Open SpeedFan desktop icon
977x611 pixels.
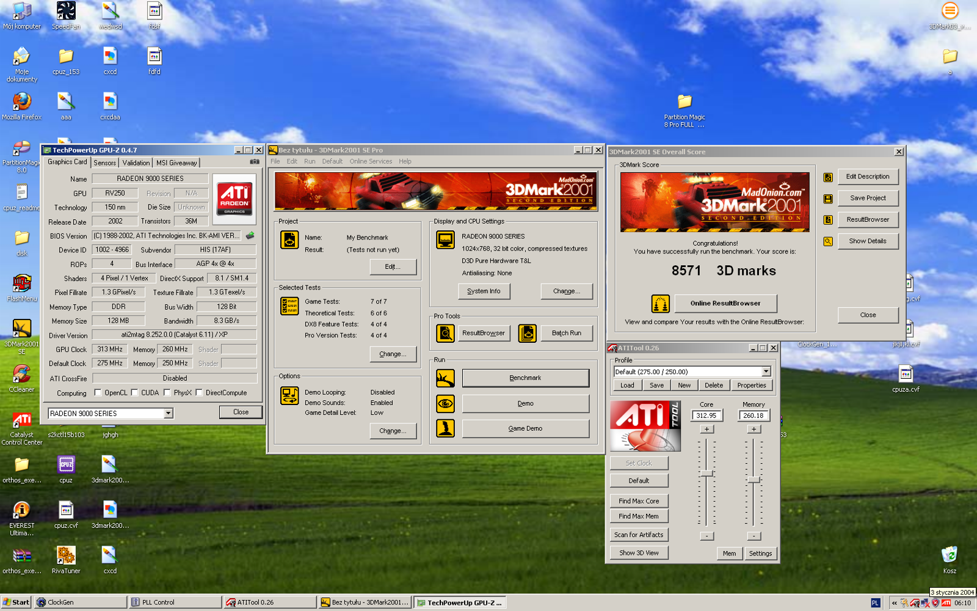[x=66, y=15]
